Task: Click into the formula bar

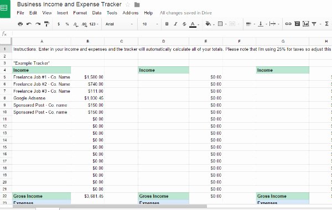Action: pyautogui.click(x=172, y=34)
